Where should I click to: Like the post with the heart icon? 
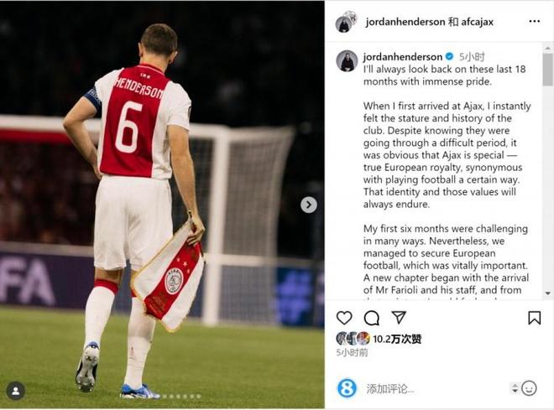point(344,318)
